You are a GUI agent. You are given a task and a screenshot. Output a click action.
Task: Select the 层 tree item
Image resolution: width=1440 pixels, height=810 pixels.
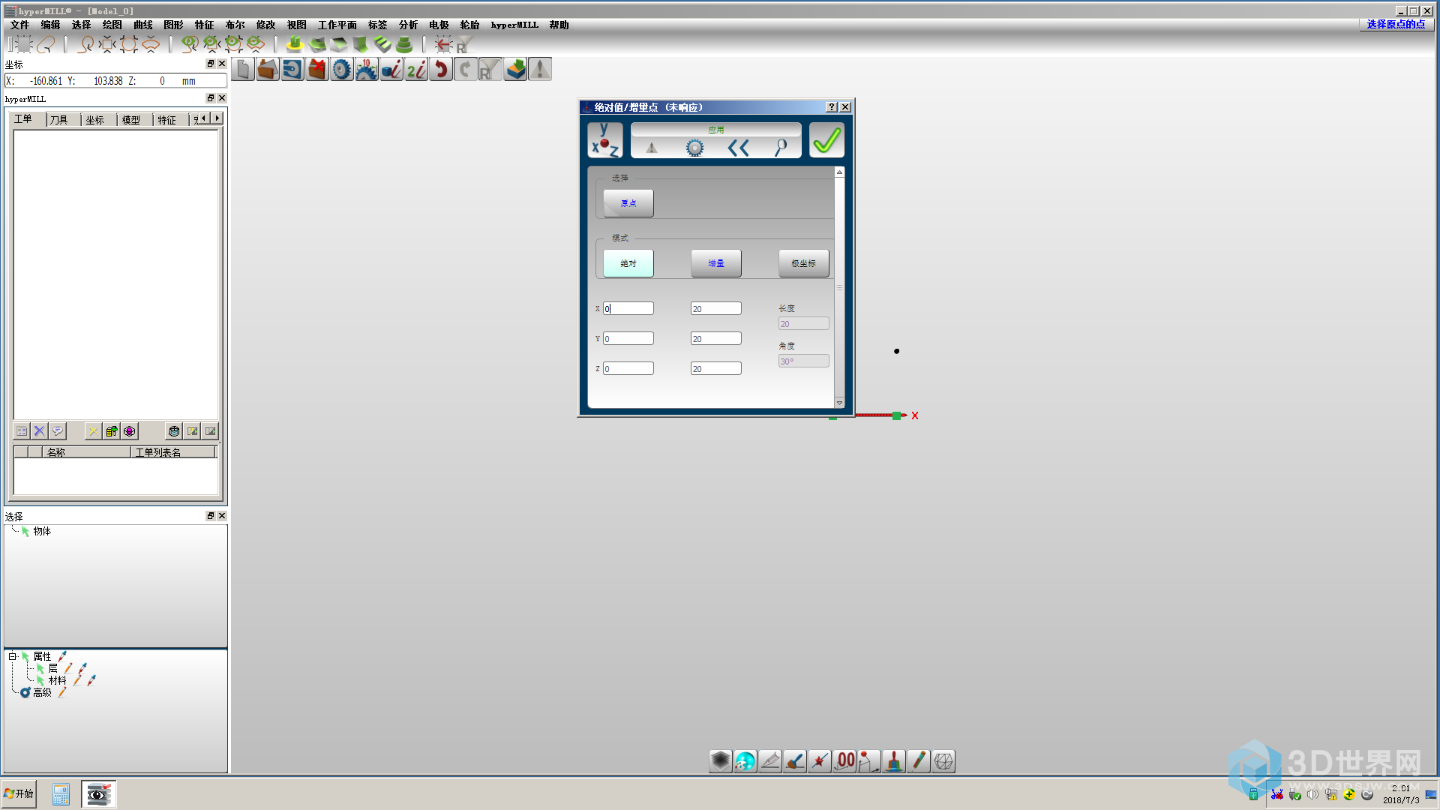point(53,668)
